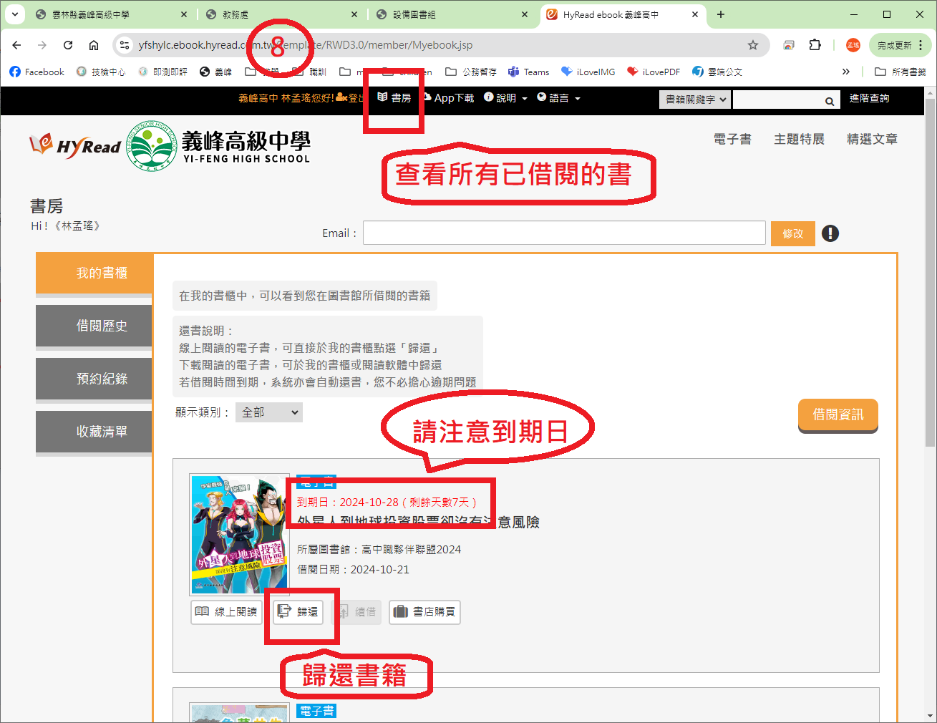This screenshot has width=937, height=723.
Task: Open 主題特展 in the top navigation
Action: coord(799,139)
